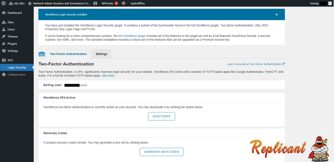This screenshot has width=334, height=162.
Task: Open Settings in the left sidebar
Action: pos(17,51)
